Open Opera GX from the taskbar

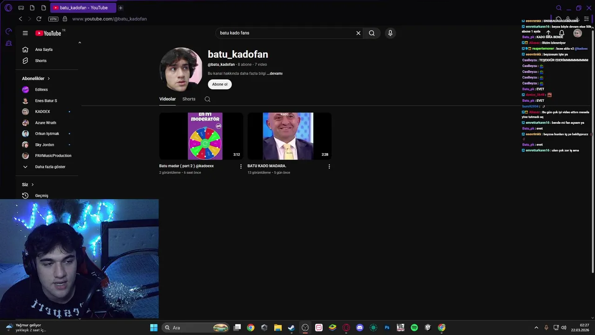click(x=346, y=328)
